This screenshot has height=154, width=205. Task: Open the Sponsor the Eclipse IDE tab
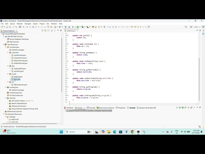[146, 108]
